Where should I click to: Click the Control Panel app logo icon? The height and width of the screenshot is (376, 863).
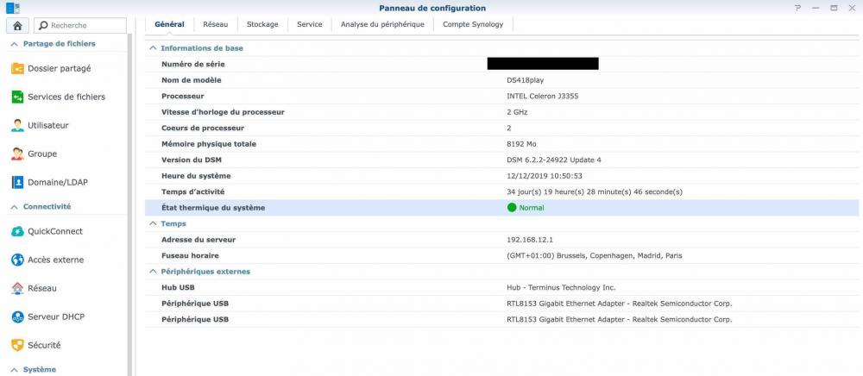13,9
